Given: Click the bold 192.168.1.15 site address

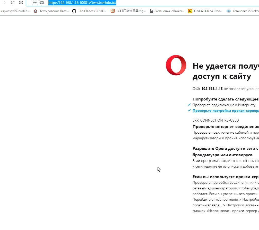Looking at the screenshot, I should [212, 89].
